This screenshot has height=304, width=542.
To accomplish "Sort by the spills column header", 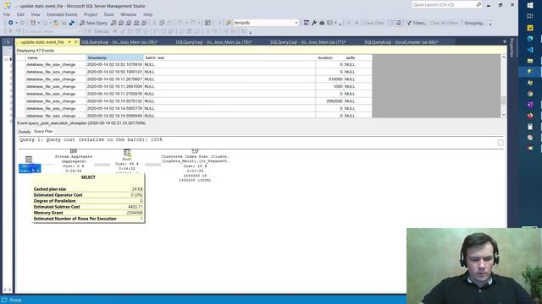I will point(357,57).
